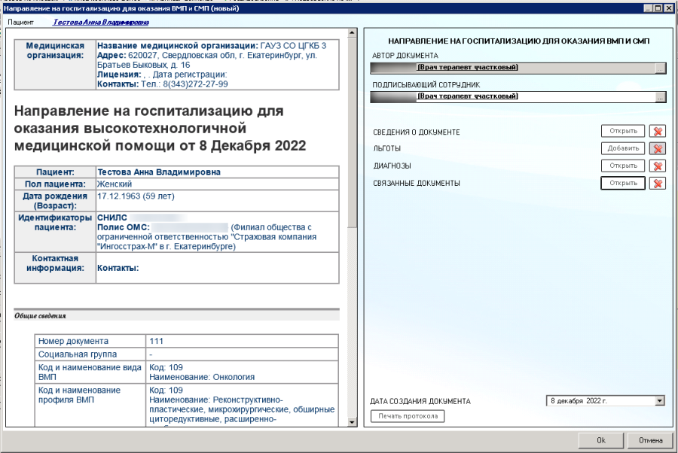Click the birth date 17.12.1963 (59 лет)
The height and width of the screenshot is (453, 678).
[x=136, y=196]
